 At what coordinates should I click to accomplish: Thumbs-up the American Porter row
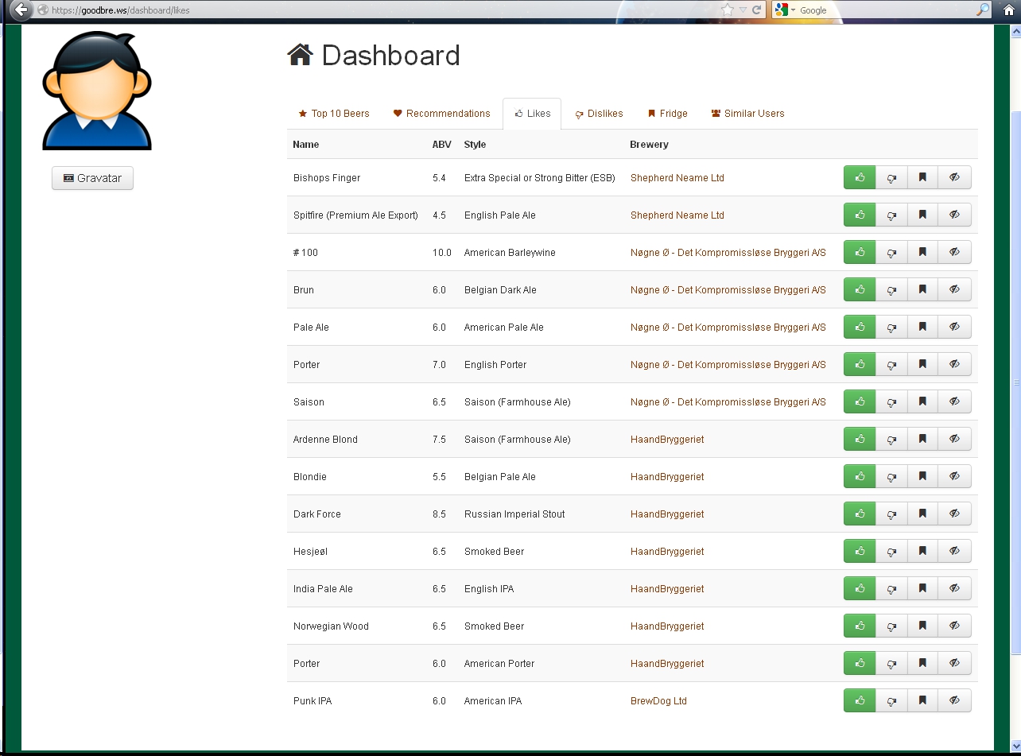point(860,664)
